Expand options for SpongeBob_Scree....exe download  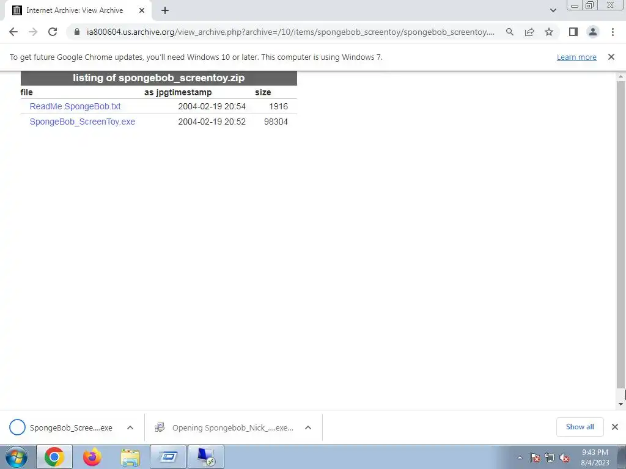tap(130, 427)
